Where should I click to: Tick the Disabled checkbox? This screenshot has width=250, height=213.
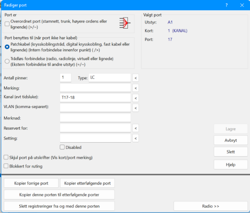click(x=62, y=147)
